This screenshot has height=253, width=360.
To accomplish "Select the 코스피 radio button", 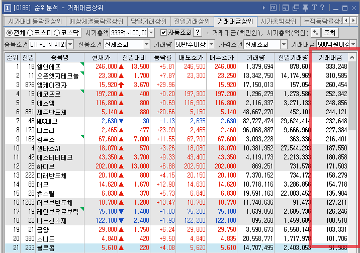I will [30, 33].
